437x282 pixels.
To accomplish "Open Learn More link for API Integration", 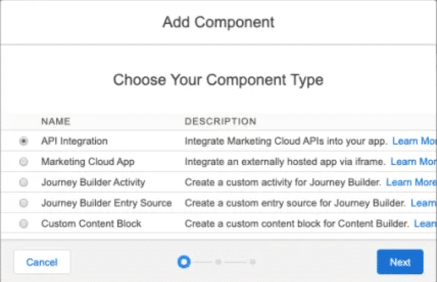I will [414, 141].
